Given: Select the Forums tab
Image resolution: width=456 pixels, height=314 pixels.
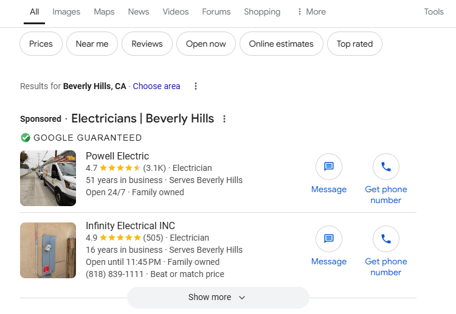Looking at the screenshot, I should pyautogui.click(x=216, y=12).
